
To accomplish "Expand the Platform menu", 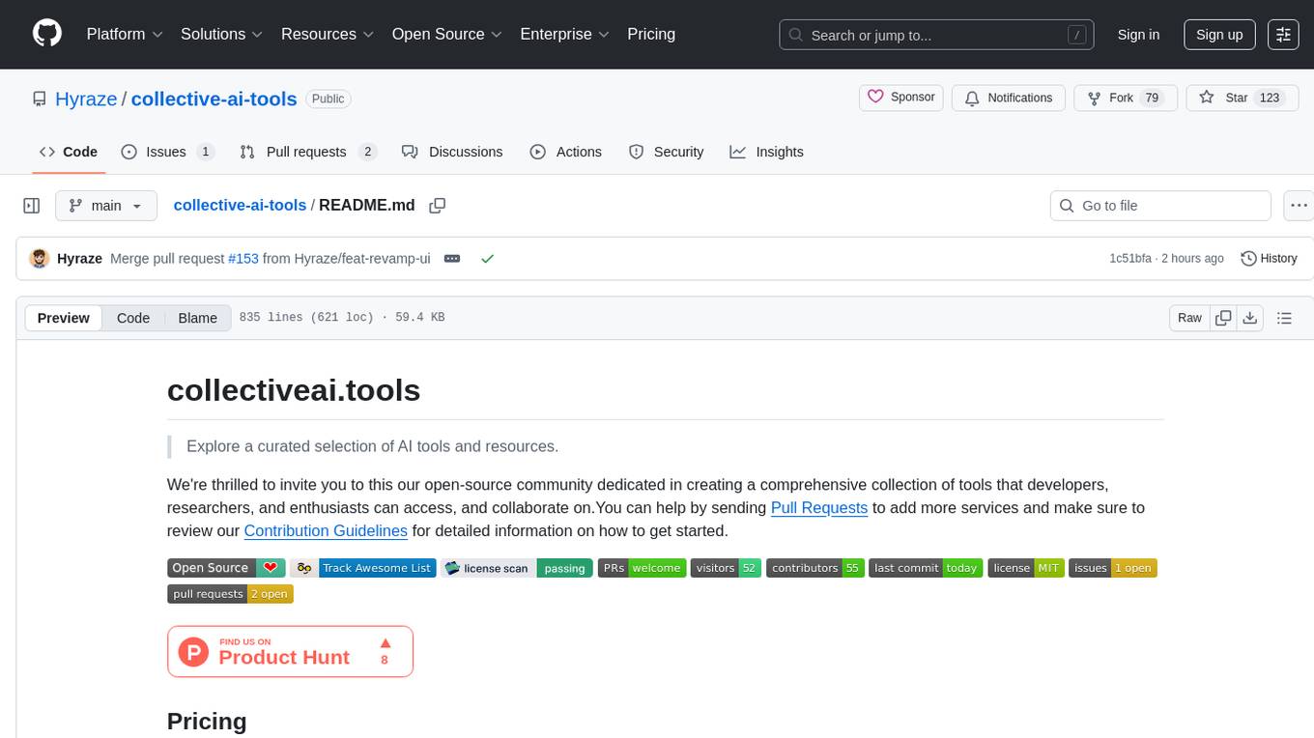I will coord(125,34).
